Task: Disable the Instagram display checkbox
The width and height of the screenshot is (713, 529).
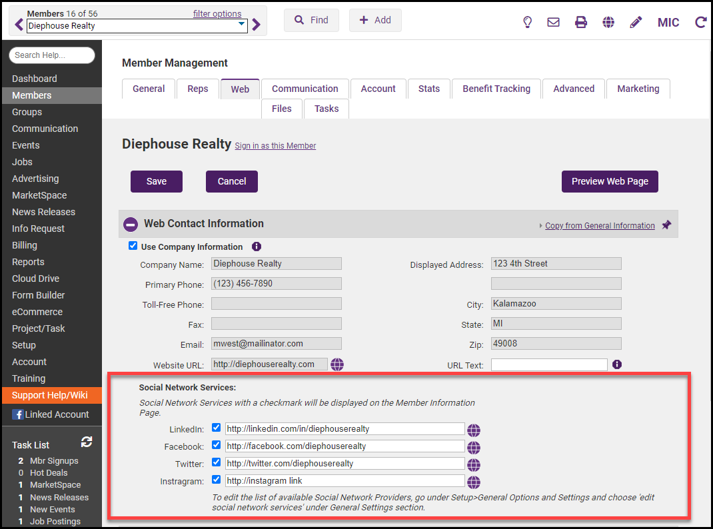Action: [x=216, y=479]
